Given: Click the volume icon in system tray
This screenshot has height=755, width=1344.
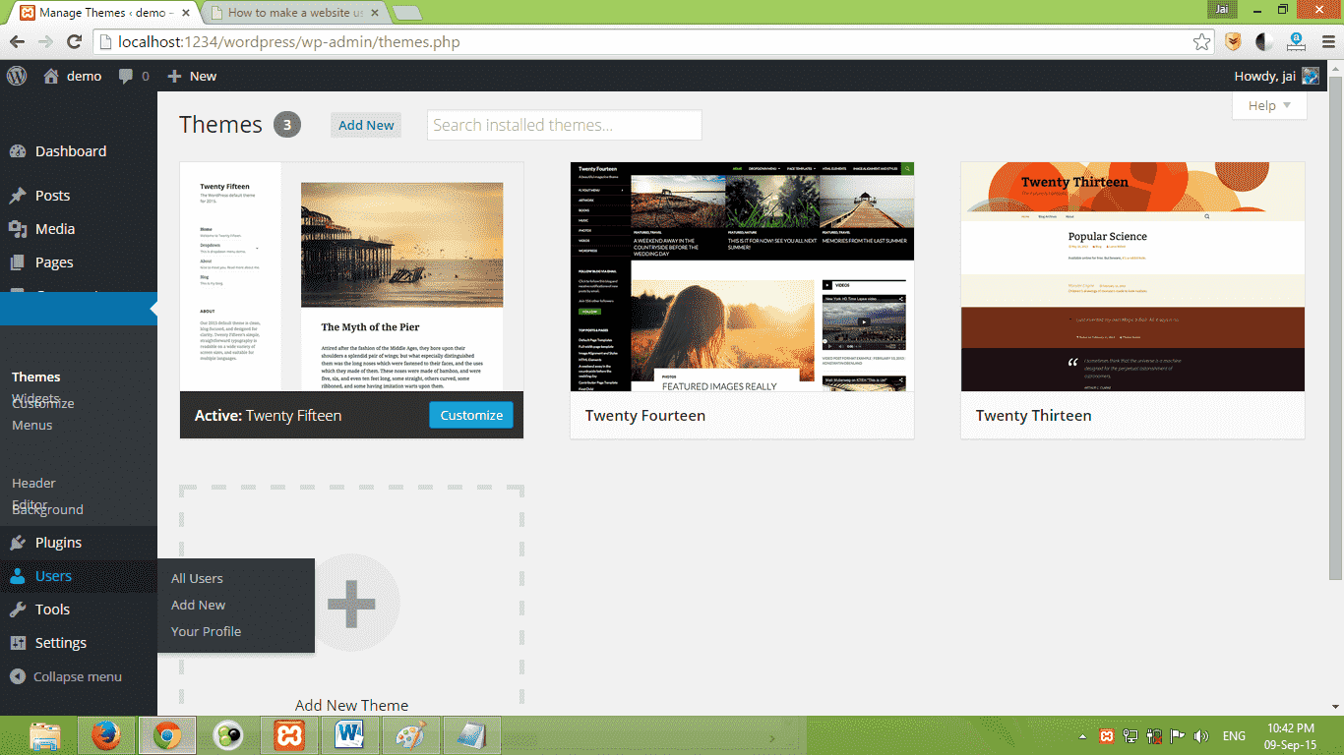Looking at the screenshot, I should click(1201, 735).
